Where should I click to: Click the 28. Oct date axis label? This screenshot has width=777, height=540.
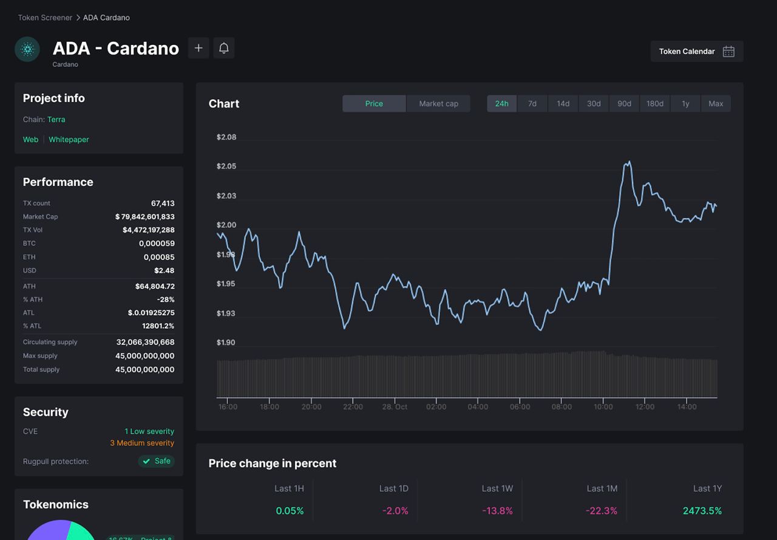pos(395,407)
